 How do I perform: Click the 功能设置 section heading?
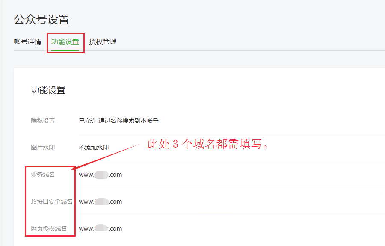pos(48,90)
